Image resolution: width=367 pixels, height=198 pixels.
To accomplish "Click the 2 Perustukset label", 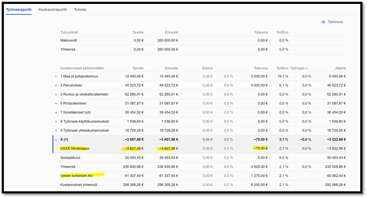I will tap(71, 85).
